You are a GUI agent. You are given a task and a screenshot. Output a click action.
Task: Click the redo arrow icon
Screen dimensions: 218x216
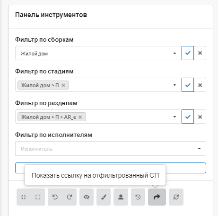coord(70,197)
